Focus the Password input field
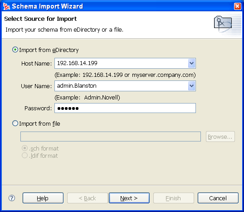Screen dimensions: 244x212 click(x=125, y=108)
